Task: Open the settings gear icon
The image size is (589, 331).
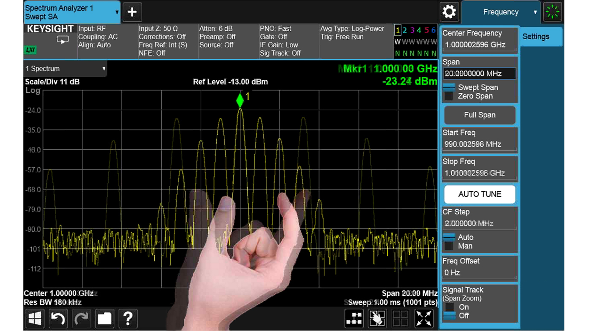Action: (449, 12)
